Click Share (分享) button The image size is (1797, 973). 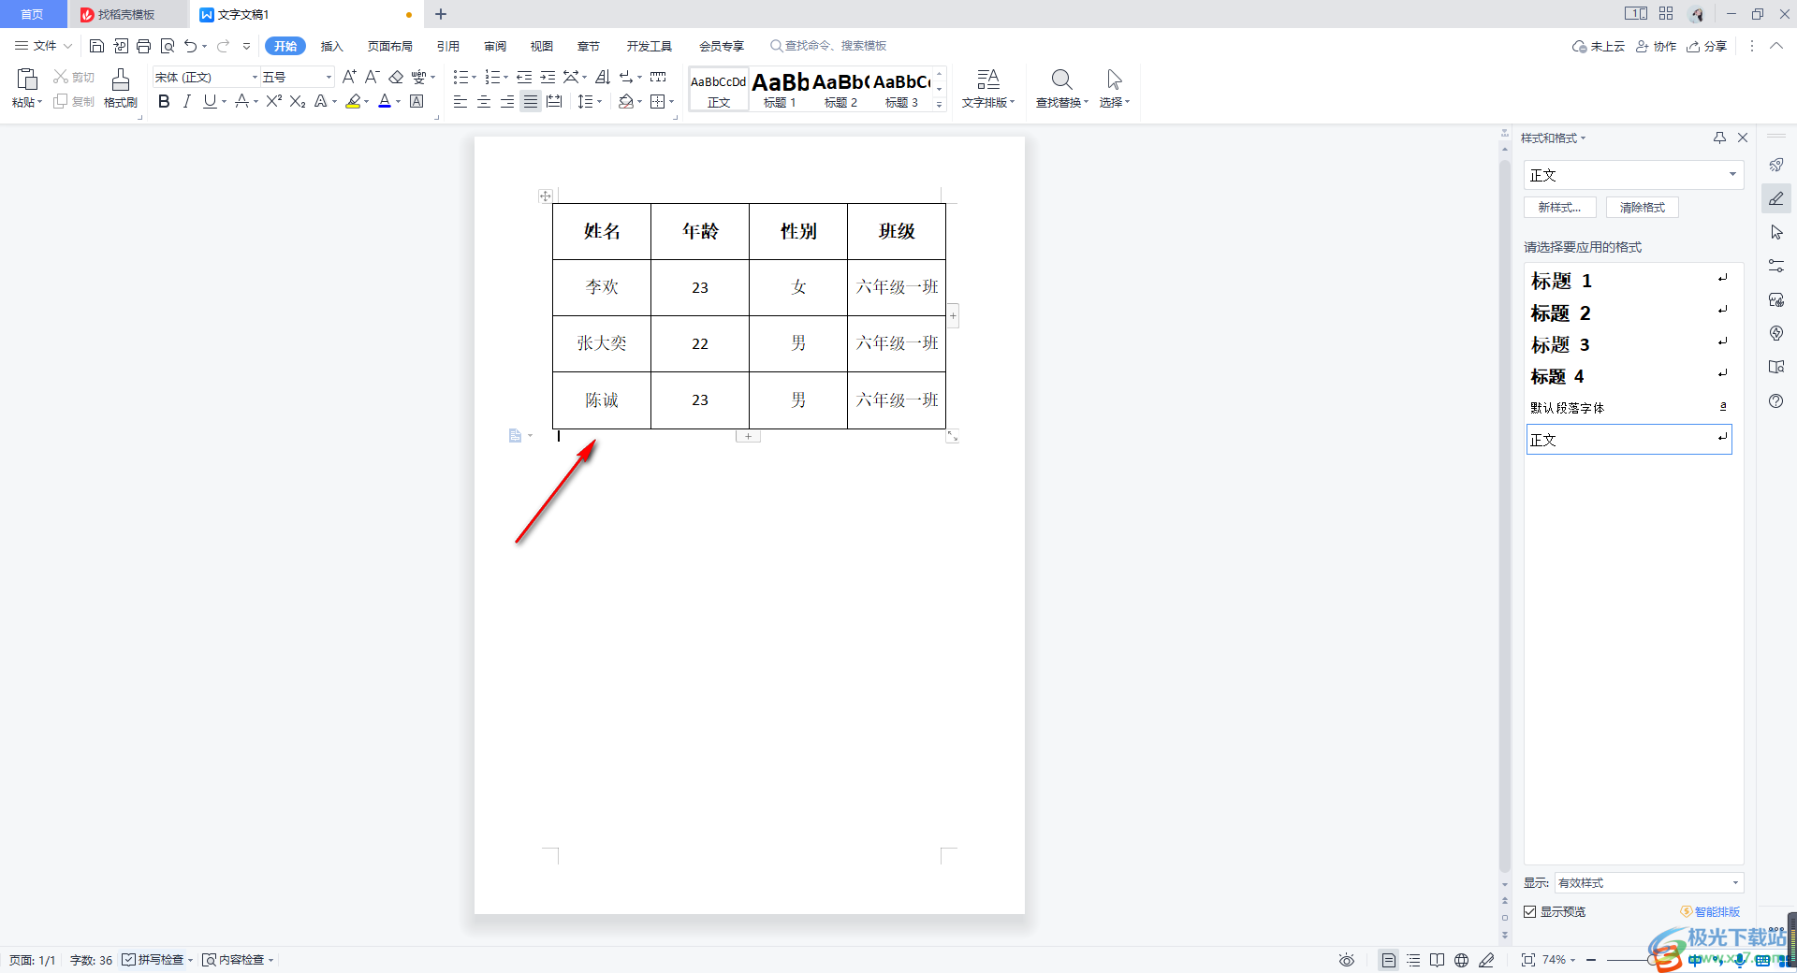click(1707, 46)
